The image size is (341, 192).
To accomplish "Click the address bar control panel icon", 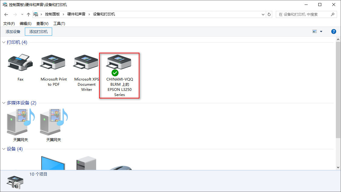I will click(x=36, y=14).
